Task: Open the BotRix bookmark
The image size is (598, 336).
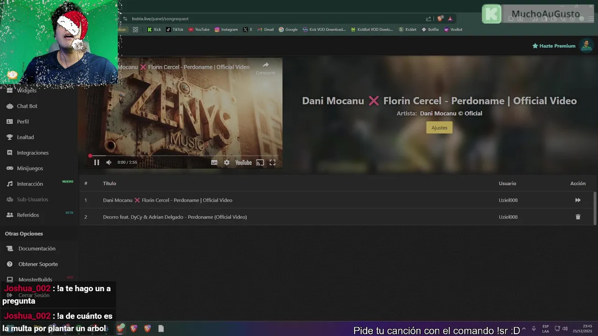Action: click(x=430, y=29)
